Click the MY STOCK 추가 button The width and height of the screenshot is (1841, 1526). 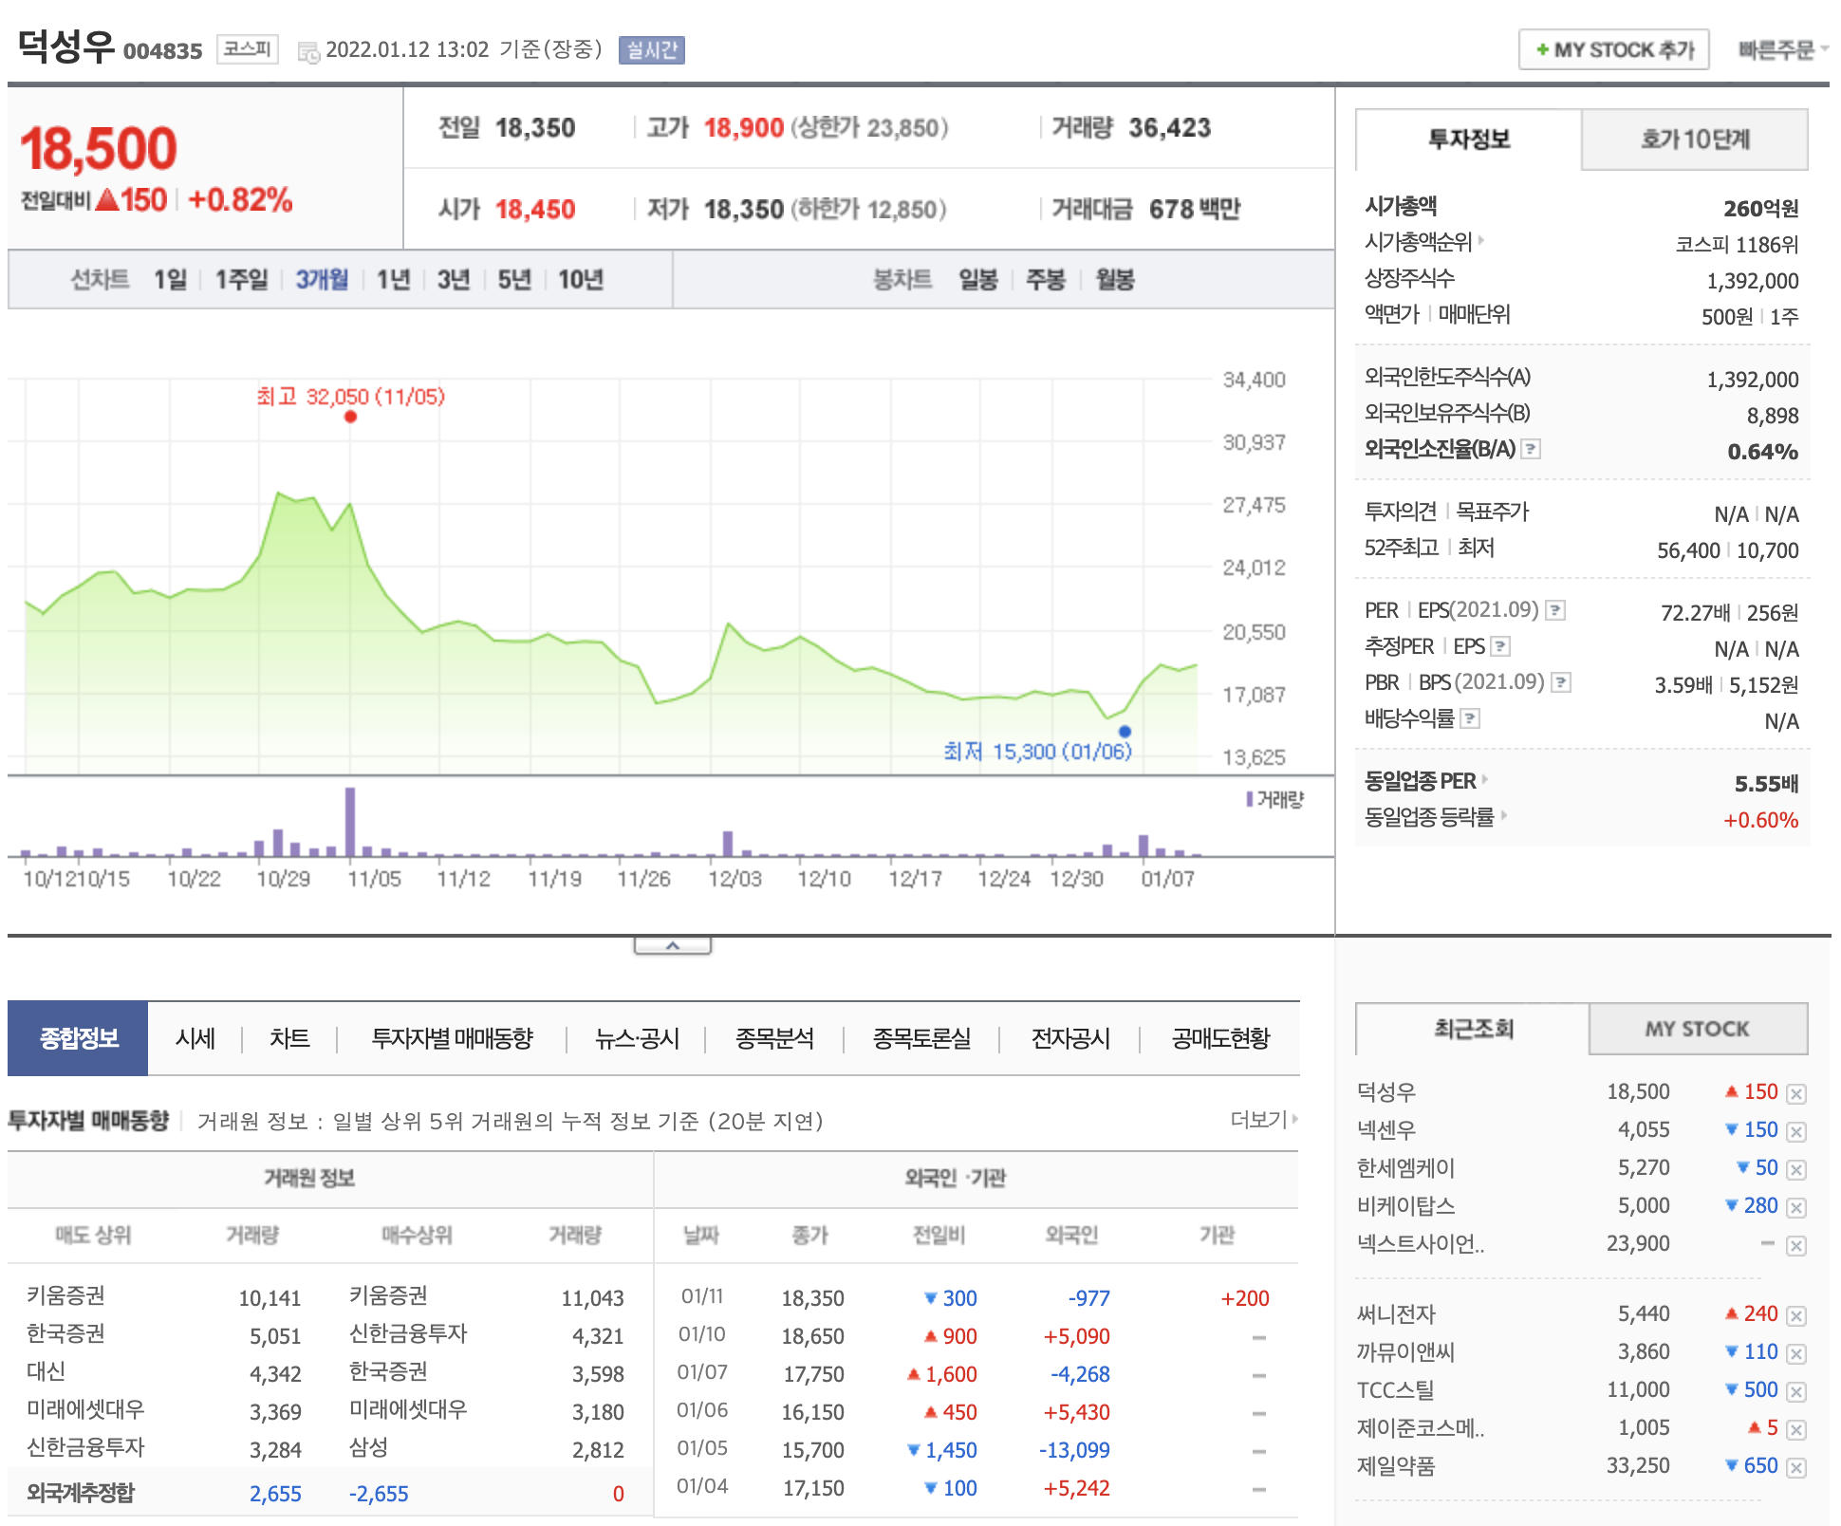[x=1613, y=50]
